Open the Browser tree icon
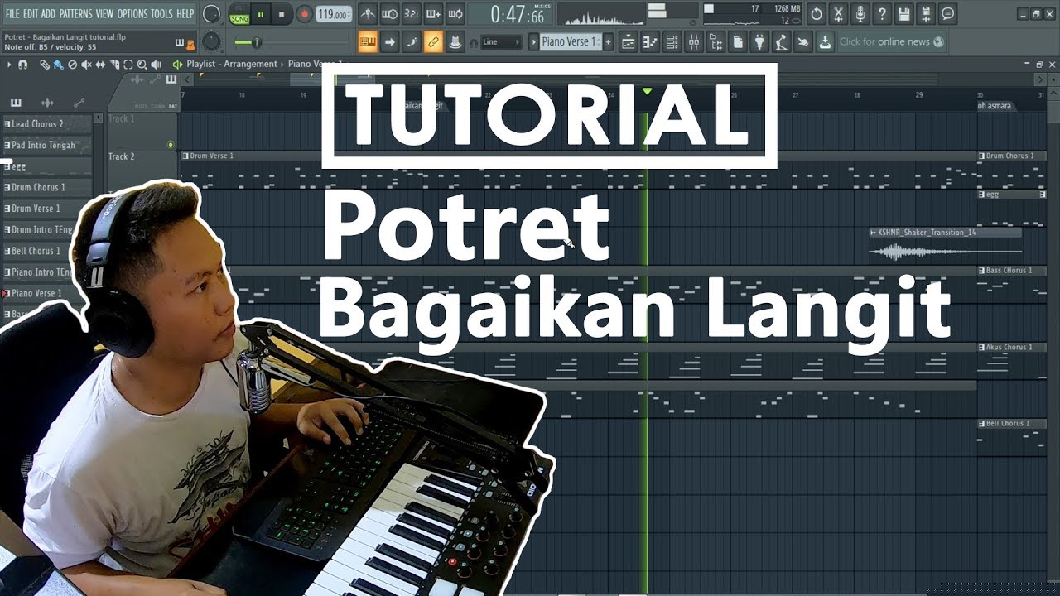This screenshot has width=1060, height=596. click(715, 42)
